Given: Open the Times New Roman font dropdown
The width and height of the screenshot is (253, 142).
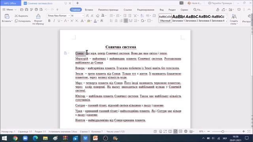Looking at the screenshot, I should [x=69, y=16].
